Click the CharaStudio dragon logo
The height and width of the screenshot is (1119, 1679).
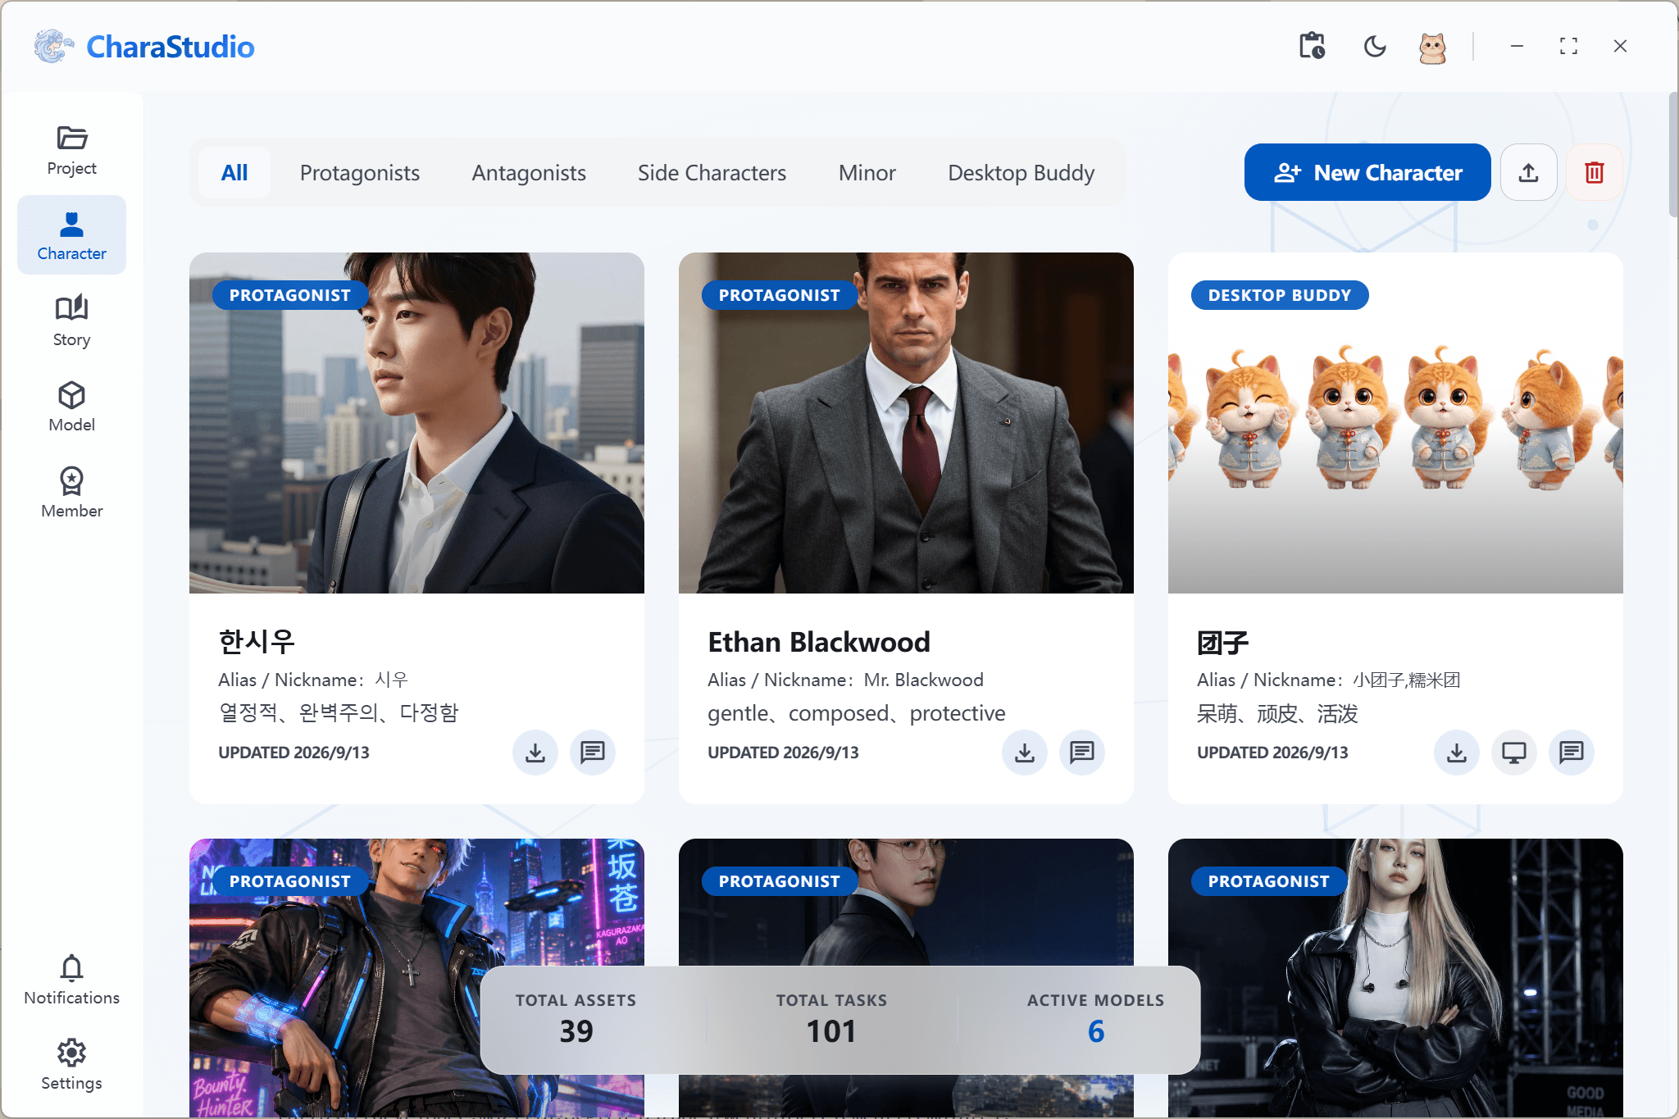point(54,47)
